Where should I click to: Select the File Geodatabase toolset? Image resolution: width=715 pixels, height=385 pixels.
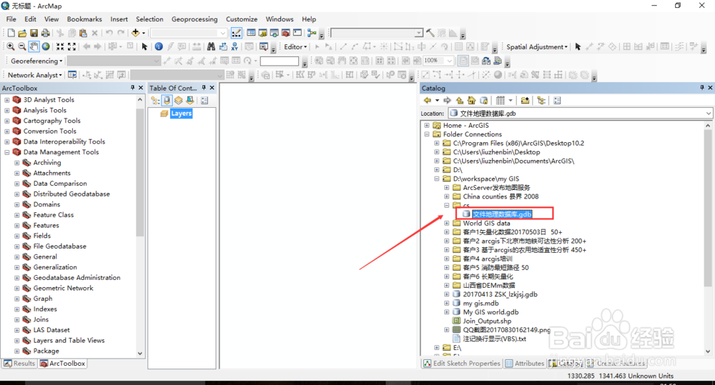[60, 246]
